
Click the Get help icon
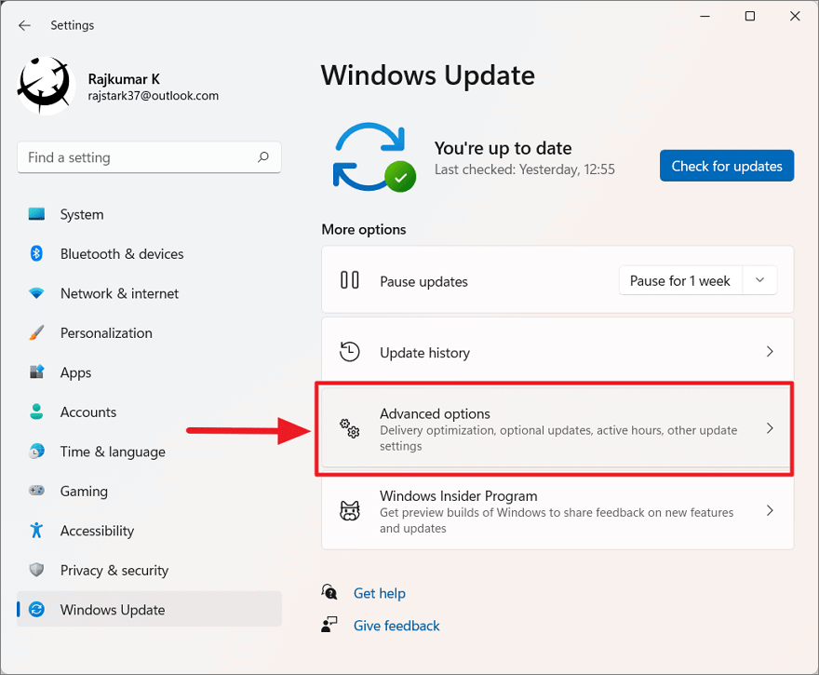tap(329, 592)
